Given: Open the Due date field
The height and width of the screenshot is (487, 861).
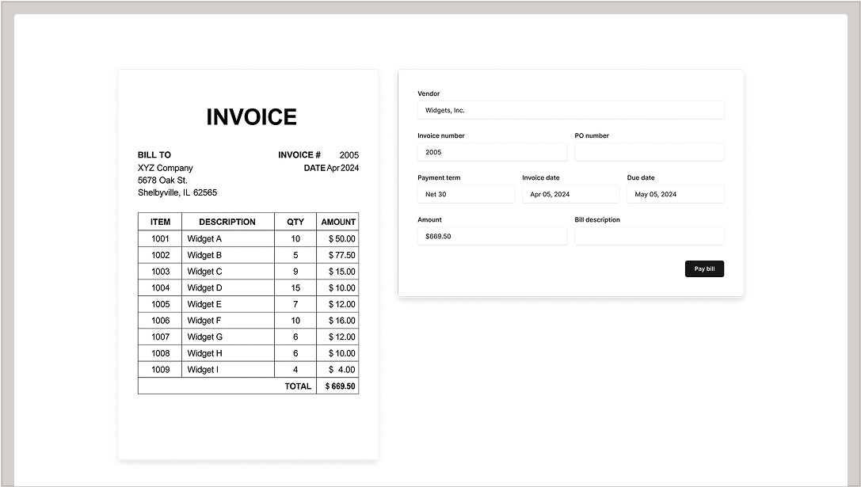Looking at the screenshot, I should coord(675,194).
